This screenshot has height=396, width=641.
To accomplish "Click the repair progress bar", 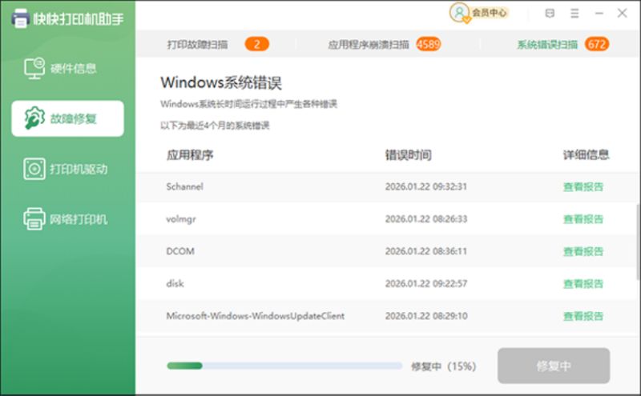I will pos(284,366).
